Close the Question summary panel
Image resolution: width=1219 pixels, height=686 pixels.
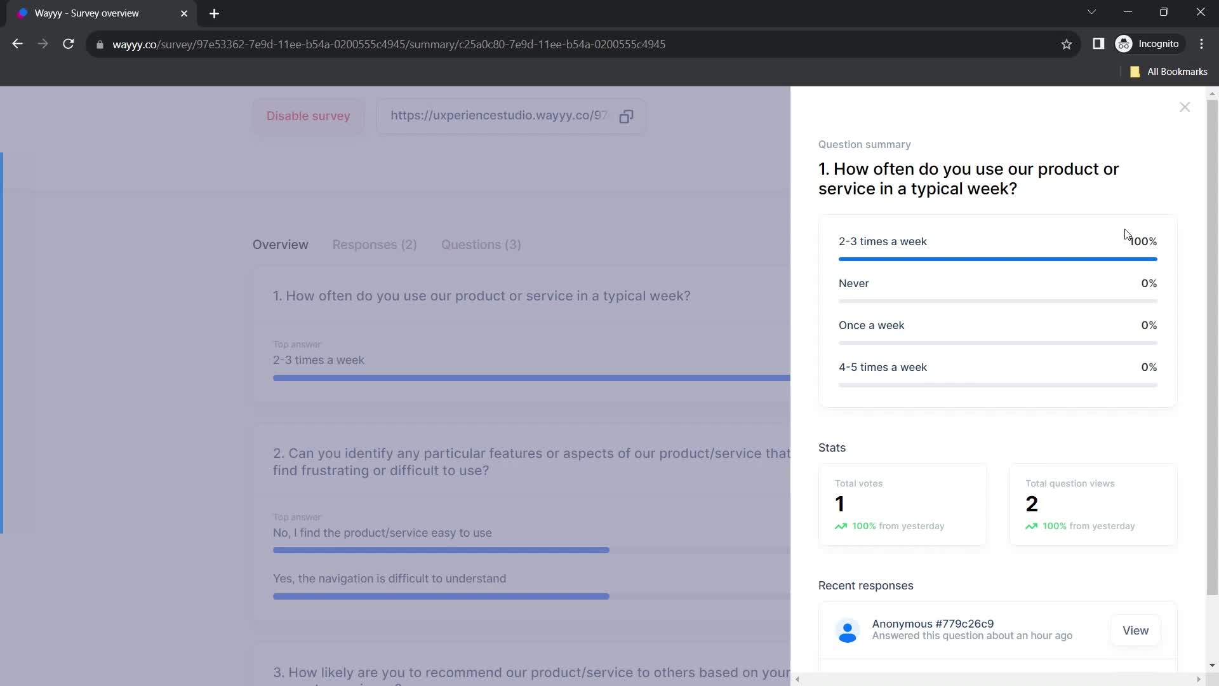[x=1185, y=107]
